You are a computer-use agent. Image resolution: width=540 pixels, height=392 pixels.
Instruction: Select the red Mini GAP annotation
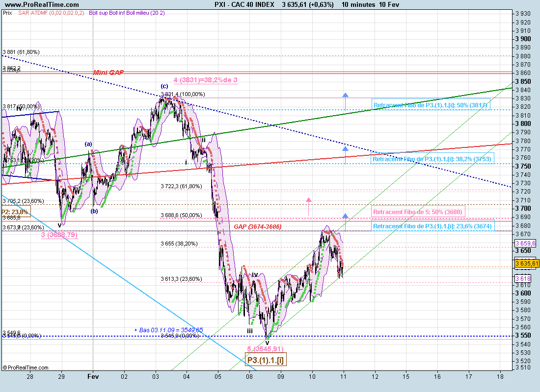tap(108, 73)
